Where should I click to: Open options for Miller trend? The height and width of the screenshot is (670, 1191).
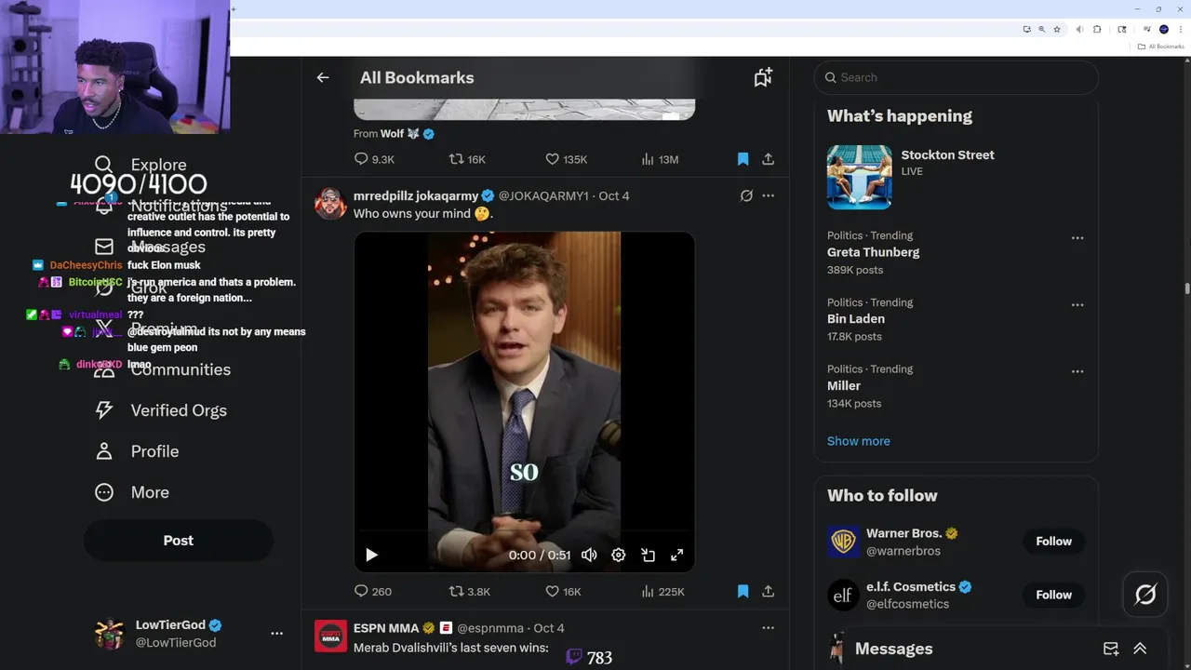(x=1077, y=371)
